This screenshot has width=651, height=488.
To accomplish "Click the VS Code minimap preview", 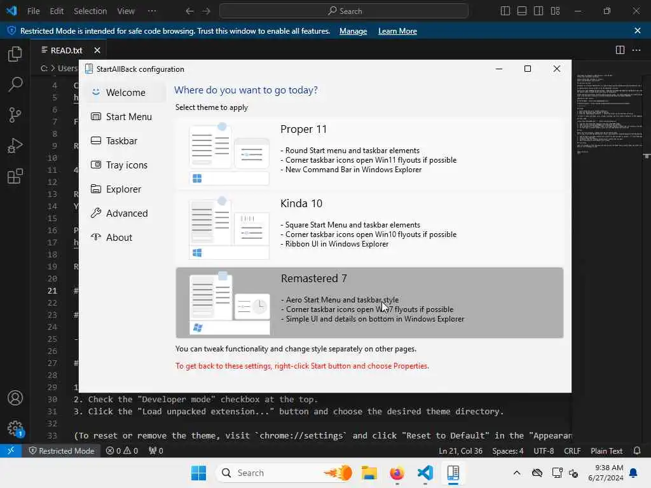I will tap(609, 114).
